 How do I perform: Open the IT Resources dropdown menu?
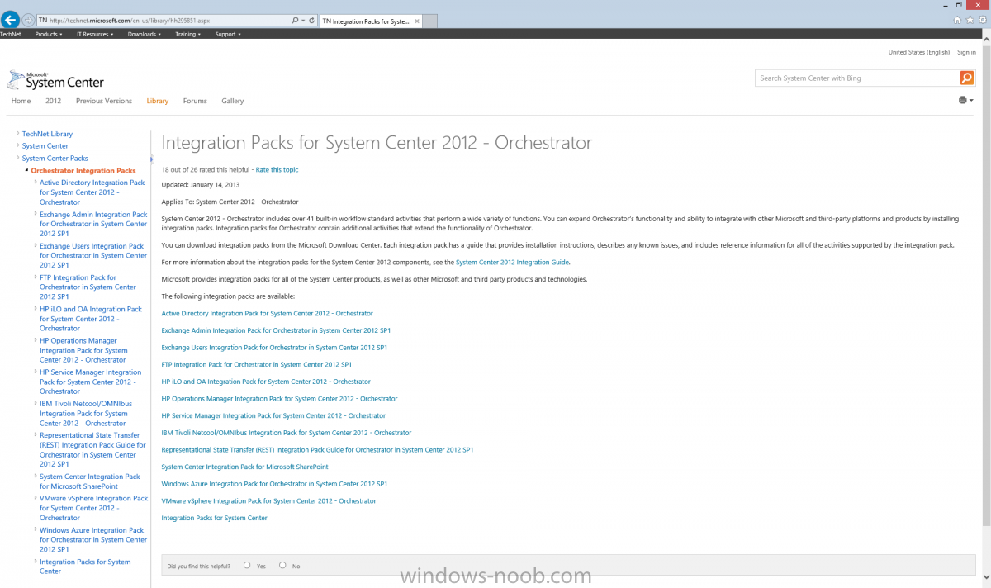(x=95, y=35)
